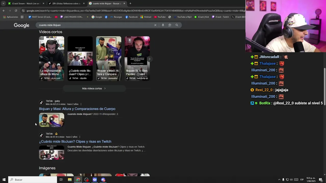This screenshot has height=183, width=326.
Task: Click the address bar URL
Action: click(x=135, y=11)
